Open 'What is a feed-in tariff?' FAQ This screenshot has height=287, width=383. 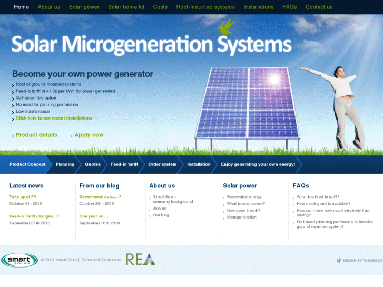[x=318, y=196]
